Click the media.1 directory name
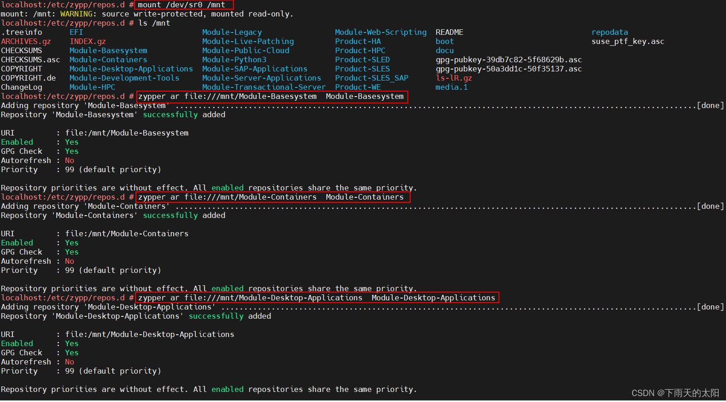 452,87
